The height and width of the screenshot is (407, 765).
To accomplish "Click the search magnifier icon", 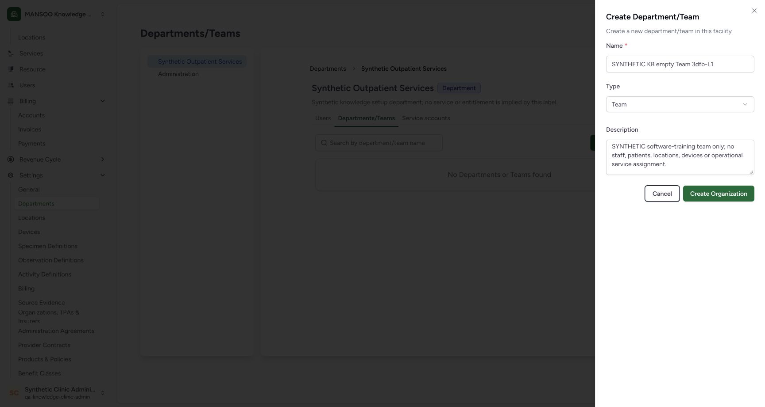I will 324,143.
